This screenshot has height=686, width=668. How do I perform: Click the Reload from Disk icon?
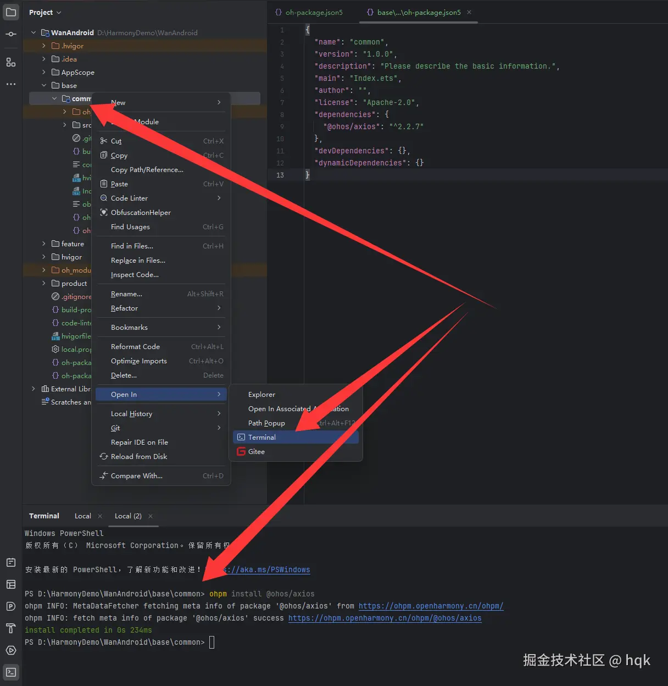point(104,457)
